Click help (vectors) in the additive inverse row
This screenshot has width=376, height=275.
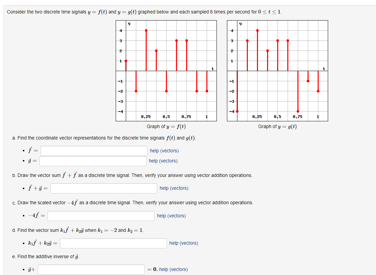175,269
